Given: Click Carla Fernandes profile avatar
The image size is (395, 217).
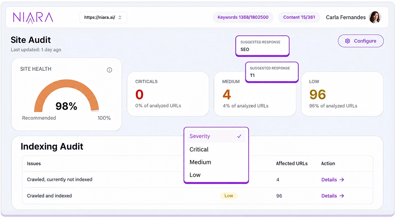Looking at the screenshot, I should point(375,17).
